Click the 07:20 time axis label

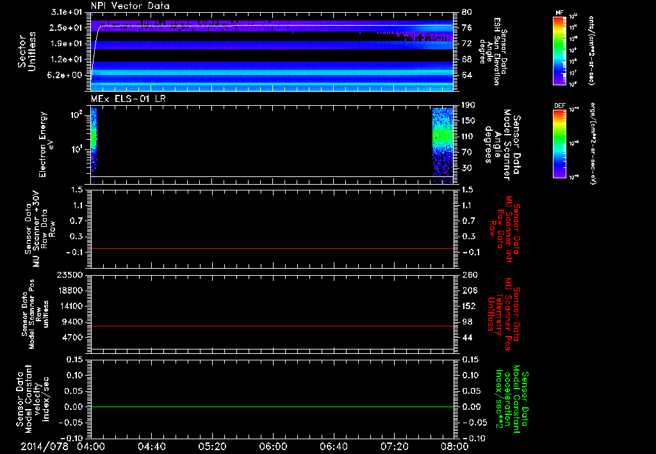394,446
